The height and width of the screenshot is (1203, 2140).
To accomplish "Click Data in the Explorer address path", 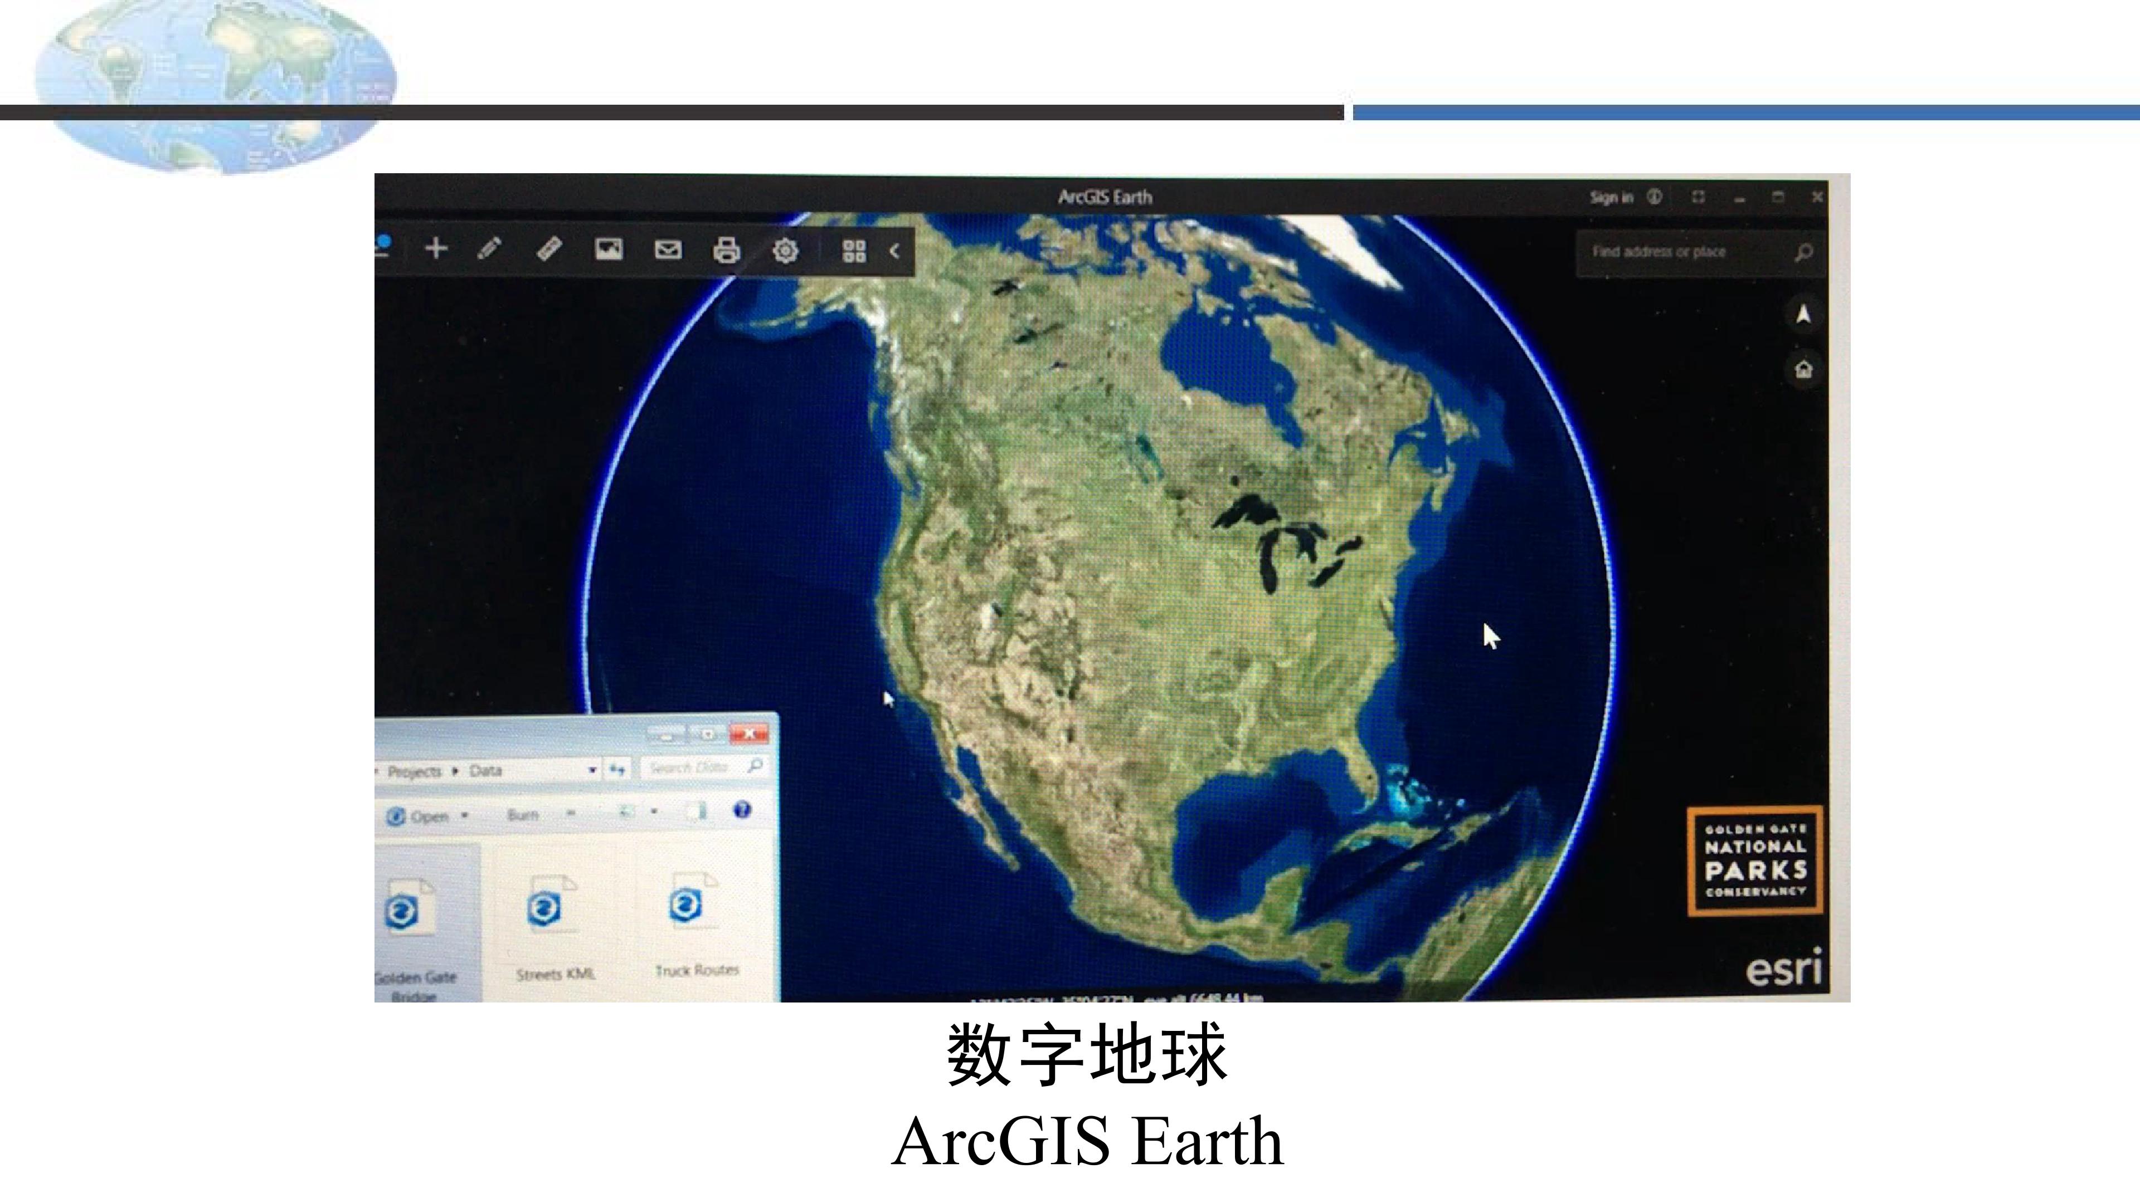I will [x=486, y=770].
